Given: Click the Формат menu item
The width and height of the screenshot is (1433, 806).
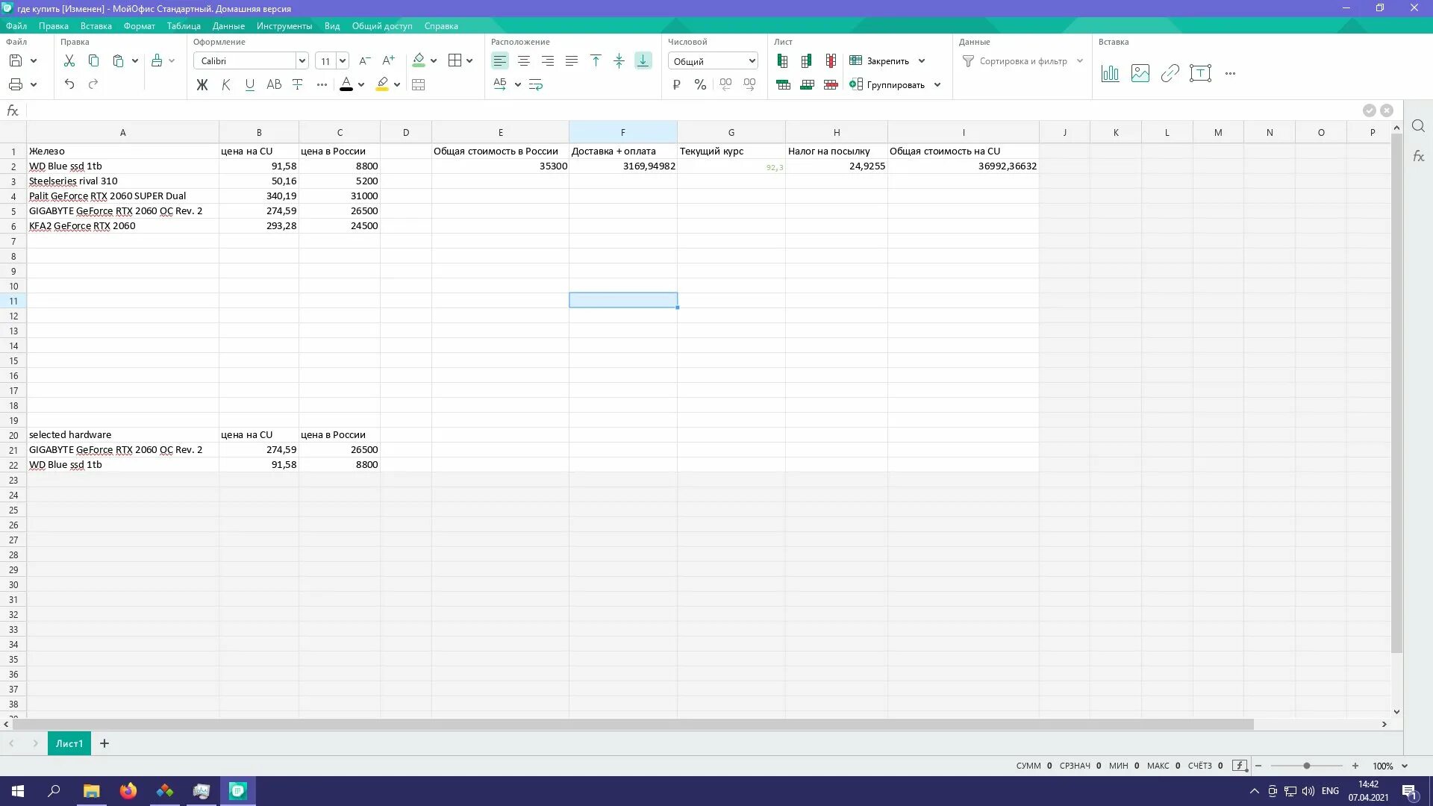Looking at the screenshot, I should (x=139, y=27).
